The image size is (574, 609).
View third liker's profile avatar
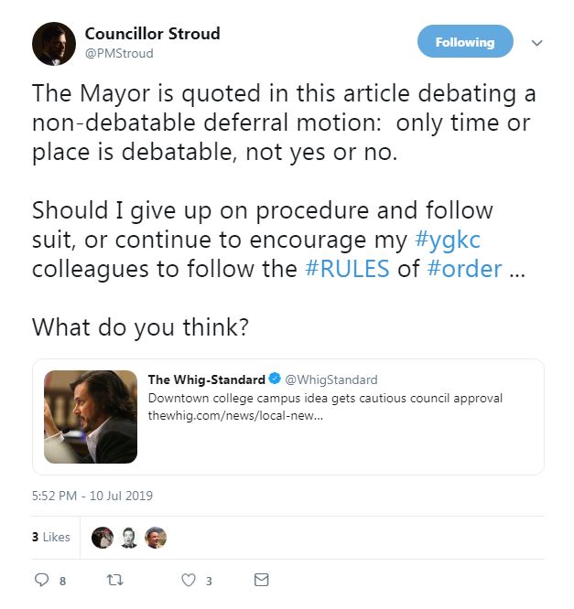pyautogui.click(x=156, y=538)
